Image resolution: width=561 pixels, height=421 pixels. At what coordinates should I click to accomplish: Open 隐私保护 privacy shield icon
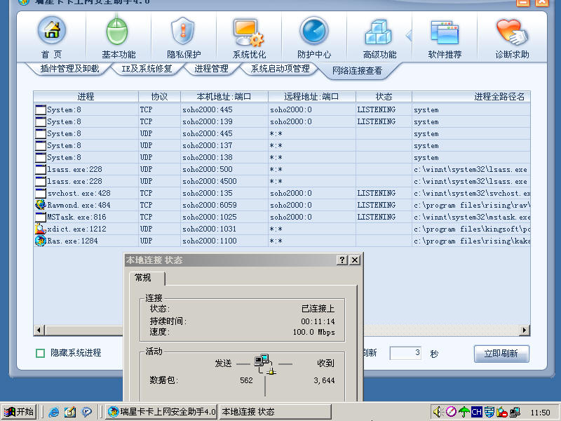[x=183, y=32]
